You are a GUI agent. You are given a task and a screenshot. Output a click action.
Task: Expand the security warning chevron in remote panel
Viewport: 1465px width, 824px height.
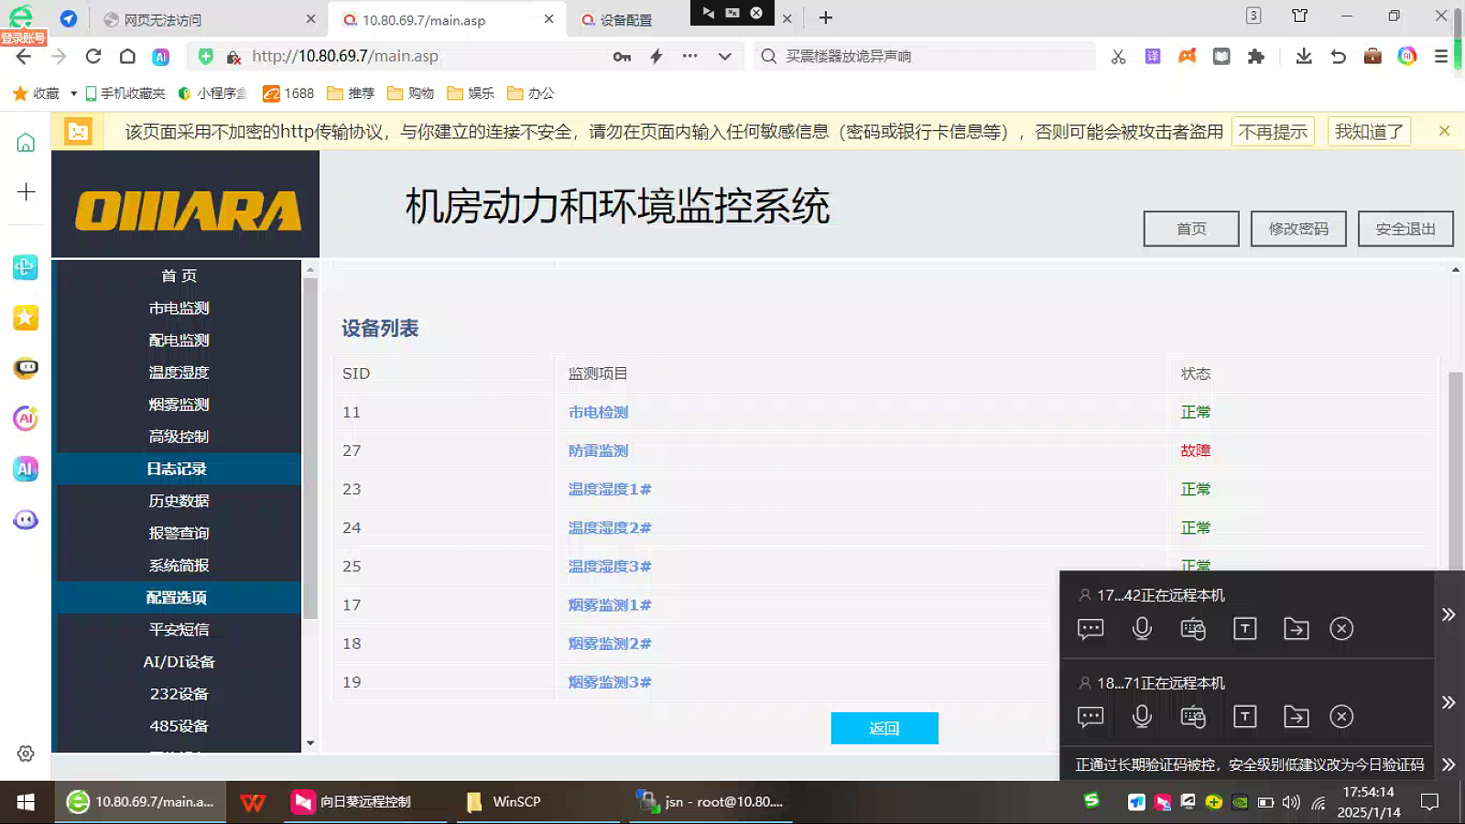[1448, 764]
